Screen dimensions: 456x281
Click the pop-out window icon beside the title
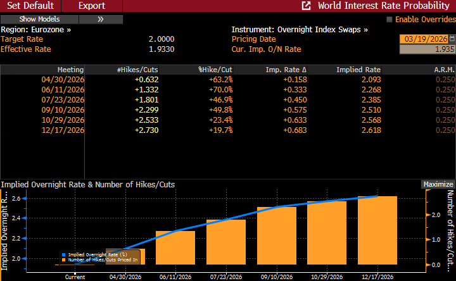tap(307, 6)
